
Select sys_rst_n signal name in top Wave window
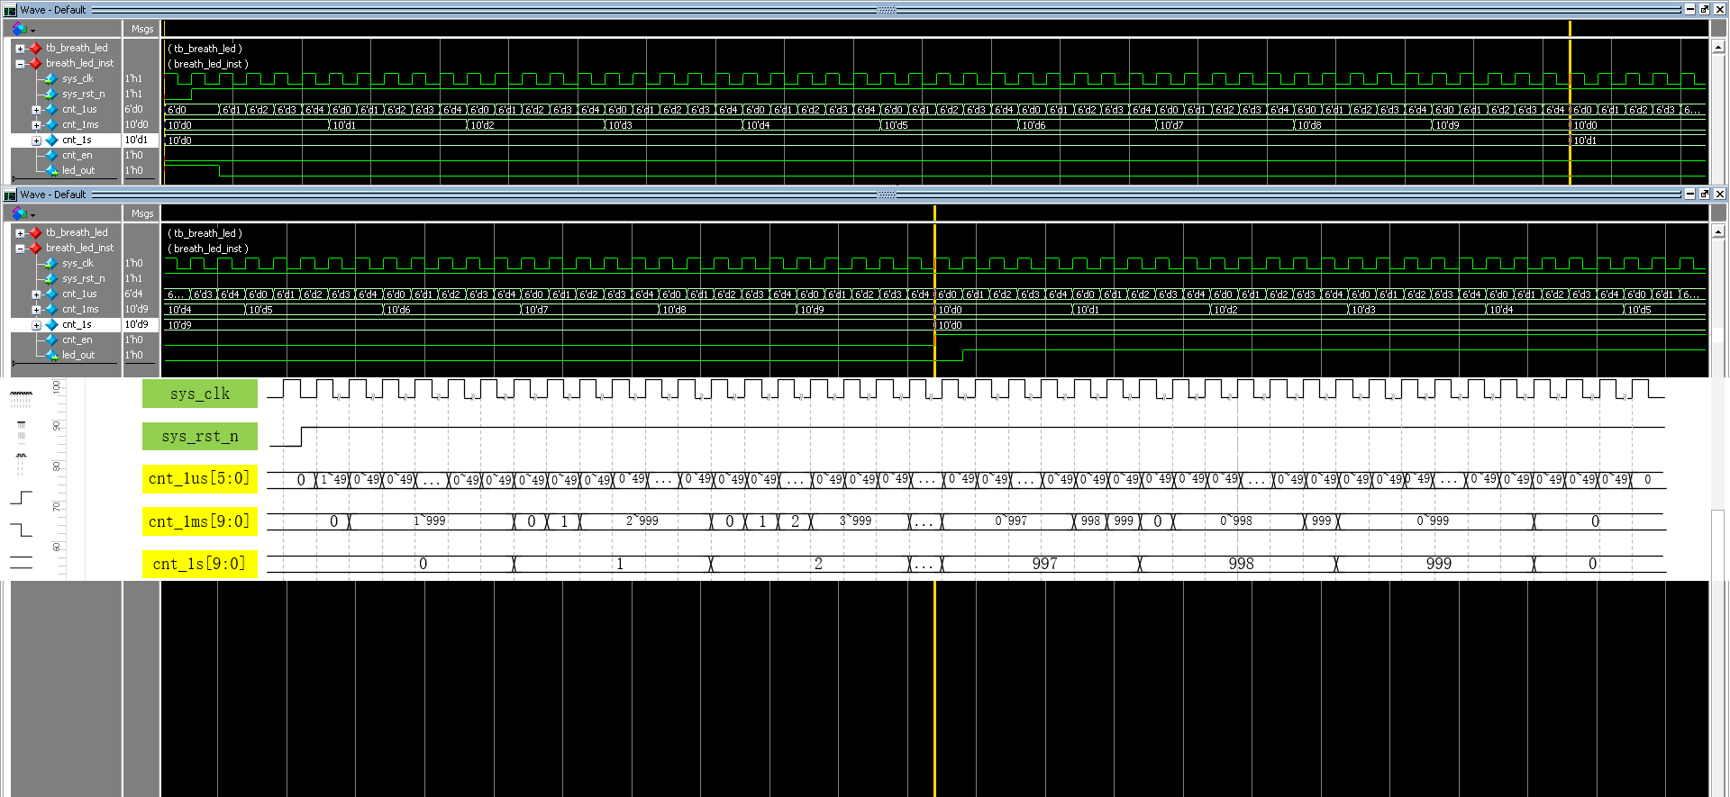point(83,94)
